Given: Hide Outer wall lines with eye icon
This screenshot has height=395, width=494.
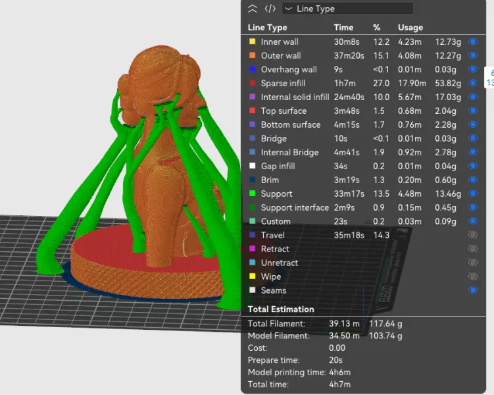Looking at the screenshot, I should tap(473, 55).
